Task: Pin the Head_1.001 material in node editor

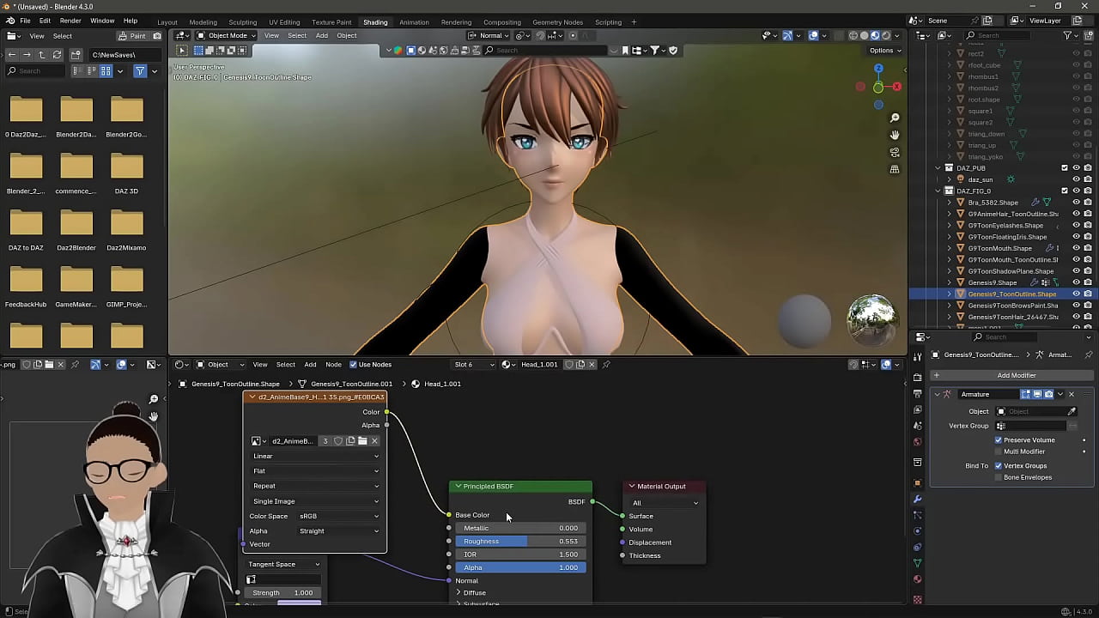Action: pyautogui.click(x=606, y=365)
